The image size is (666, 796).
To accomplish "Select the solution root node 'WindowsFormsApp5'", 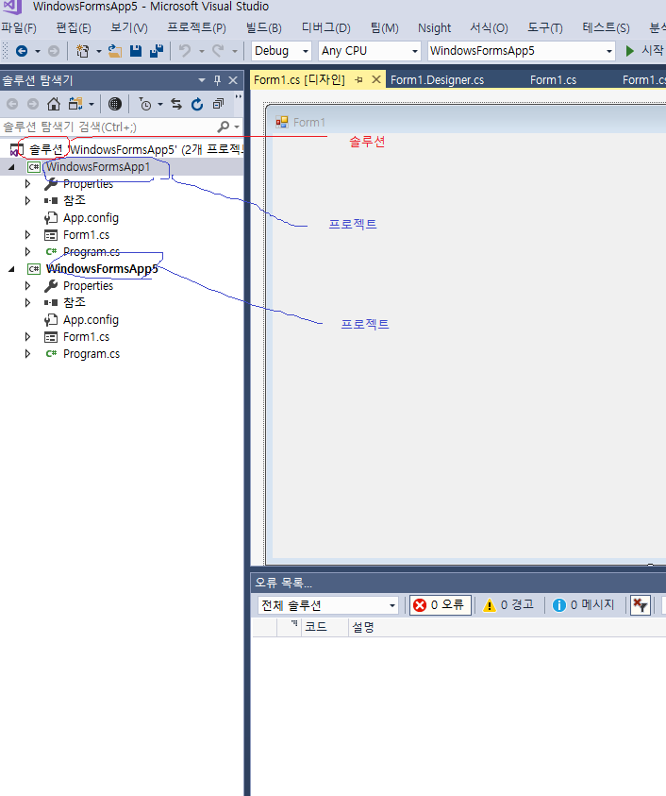I will [x=126, y=150].
